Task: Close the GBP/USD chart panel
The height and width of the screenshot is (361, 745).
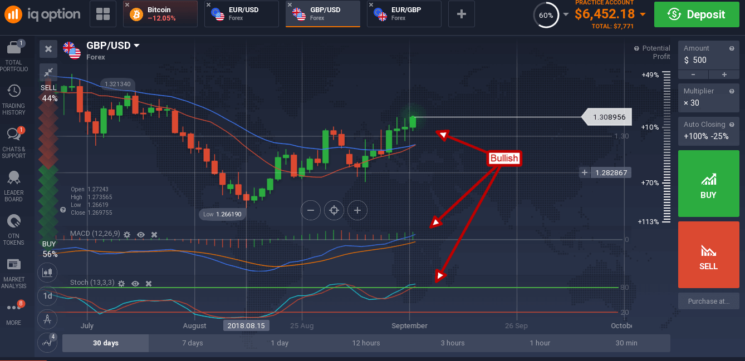Action: 48,50
